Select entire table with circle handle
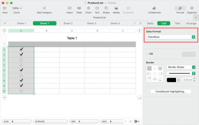 point(5,31)
